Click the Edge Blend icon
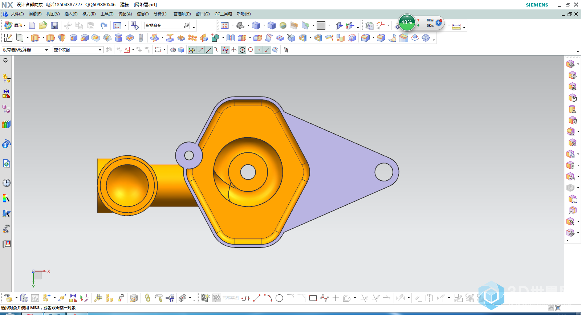The height and width of the screenshot is (315, 581). coord(366,38)
